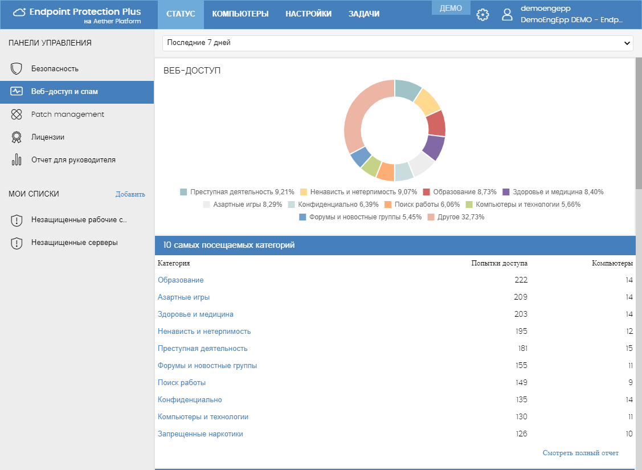The image size is (642, 470).
Task: Click the Категория column header
Action: [x=174, y=263]
